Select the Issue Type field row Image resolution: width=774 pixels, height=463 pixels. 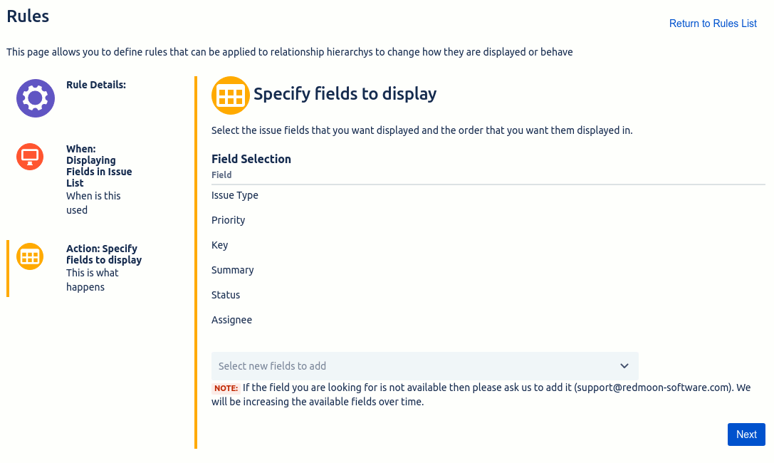coord(488,195)
